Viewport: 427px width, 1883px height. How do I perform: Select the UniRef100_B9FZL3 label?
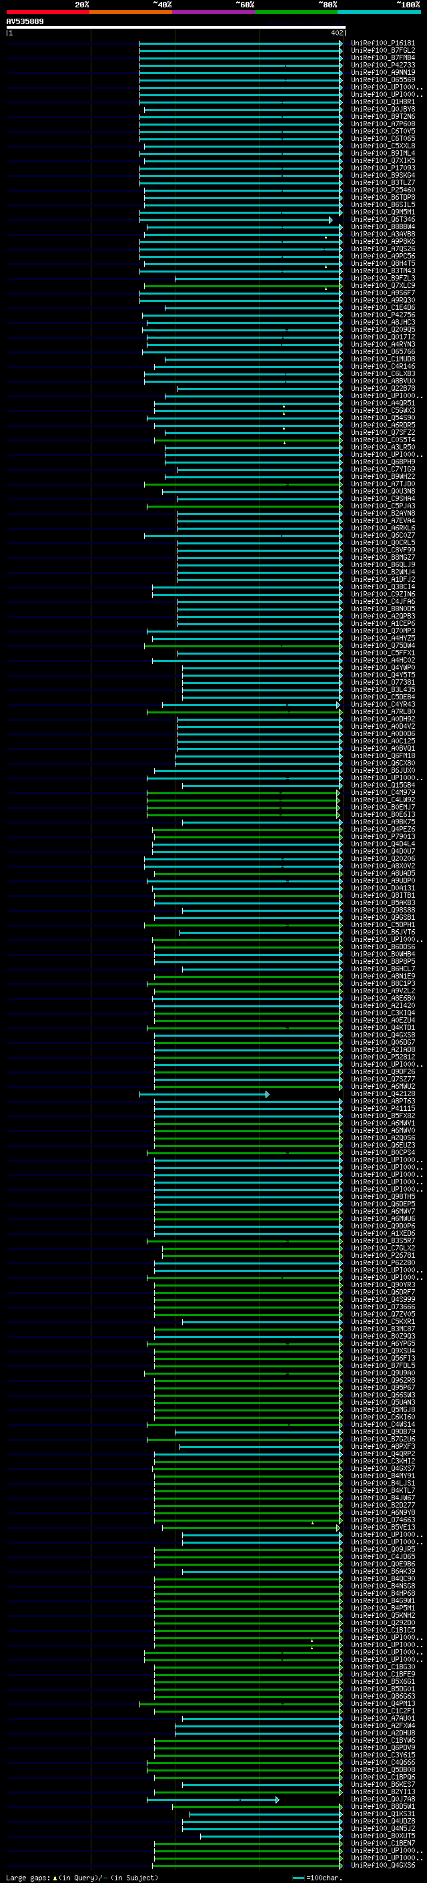[383, 278]
